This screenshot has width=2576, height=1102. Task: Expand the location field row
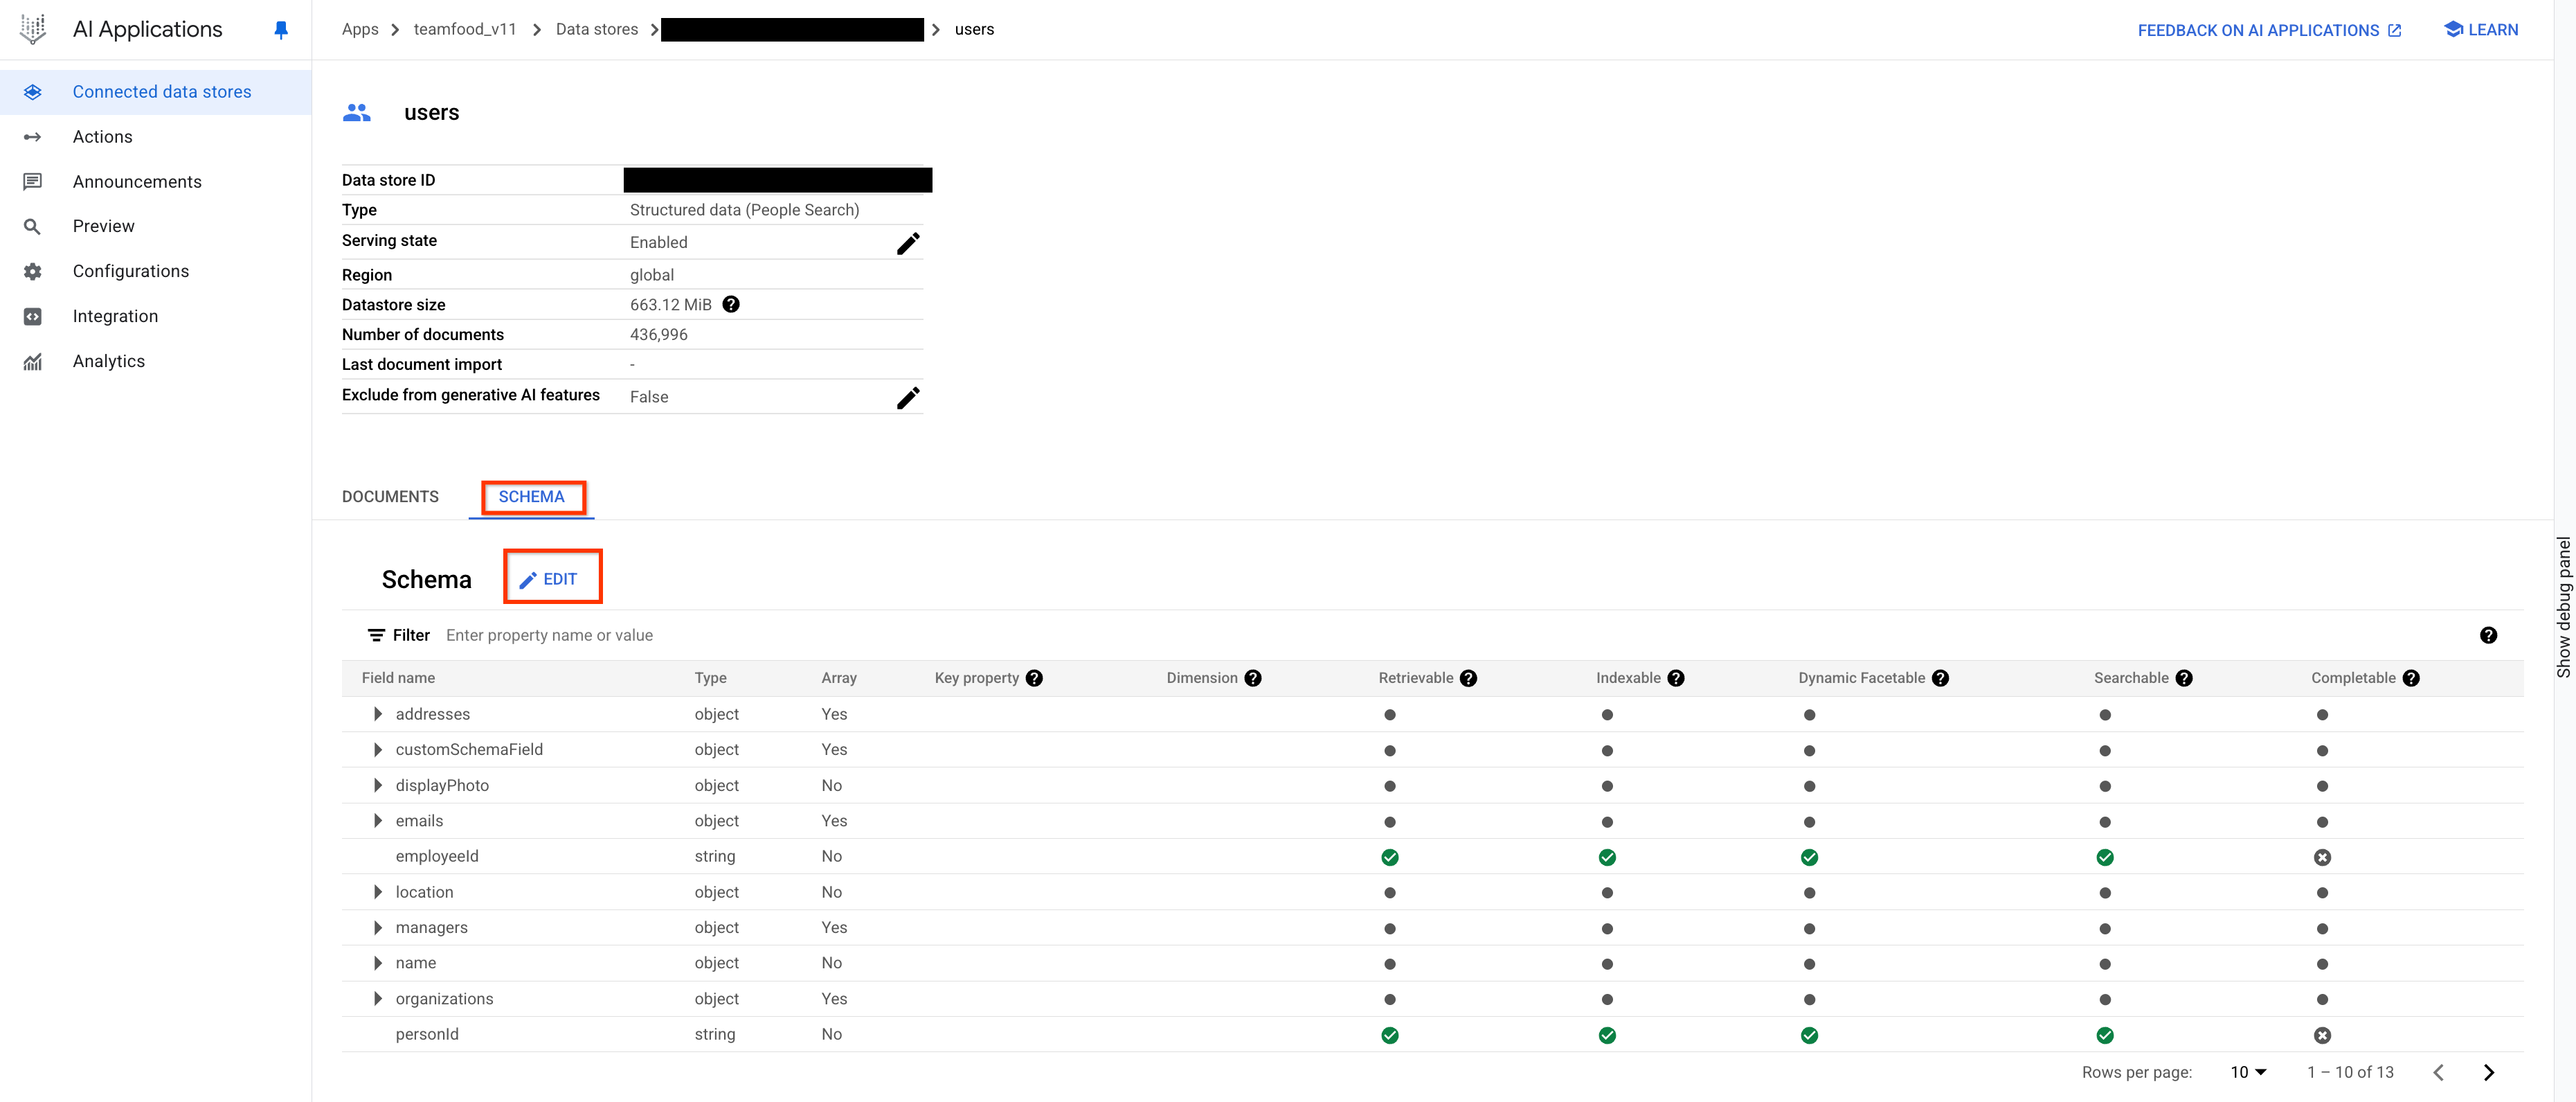pyautogui.click(x=378, y=892)
